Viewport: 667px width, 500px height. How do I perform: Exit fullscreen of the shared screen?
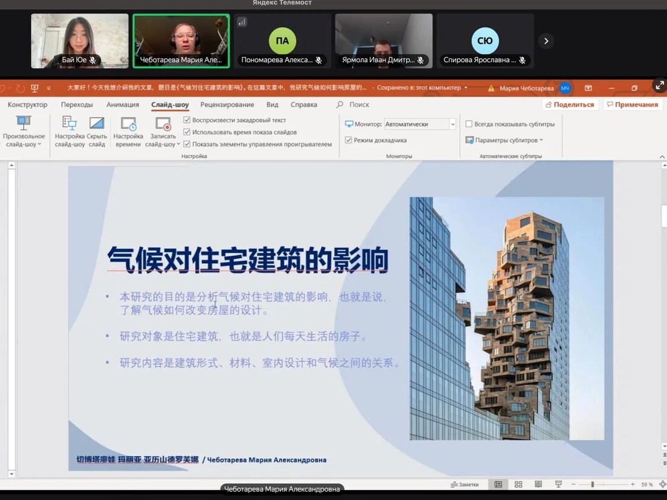[x=659, y=86]
